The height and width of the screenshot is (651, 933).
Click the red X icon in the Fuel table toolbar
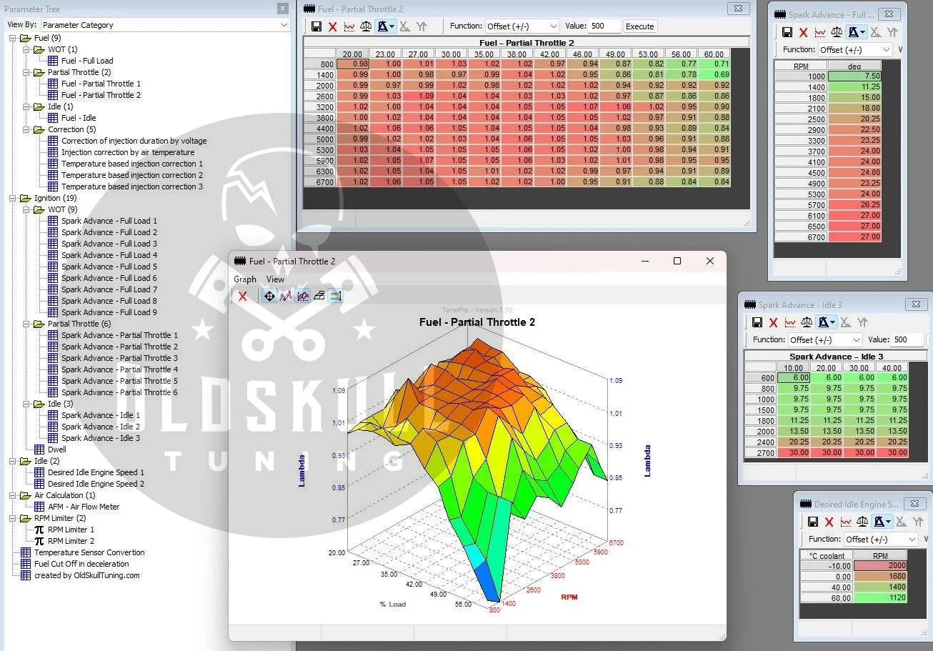pos(332,26)
